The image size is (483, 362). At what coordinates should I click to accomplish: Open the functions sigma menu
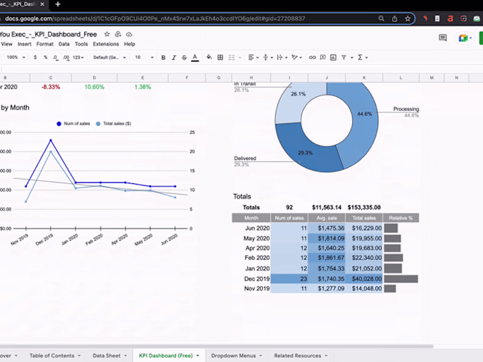(362, 57)
